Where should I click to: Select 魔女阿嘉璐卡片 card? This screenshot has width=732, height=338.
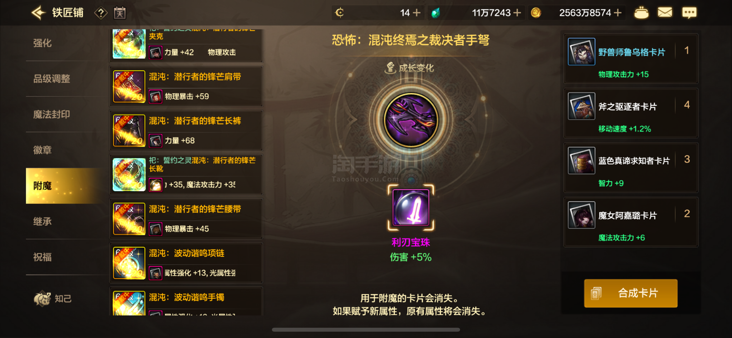pyautogui.click(x=631, y=222)
